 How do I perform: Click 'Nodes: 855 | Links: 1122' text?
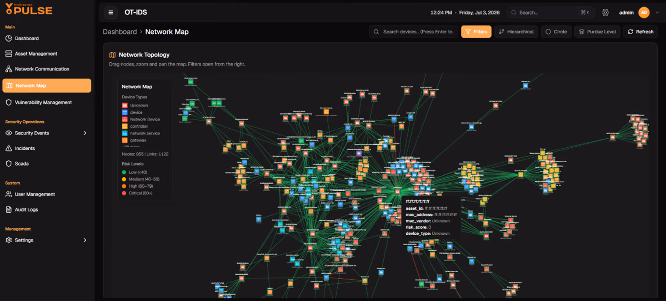point(145,154)
